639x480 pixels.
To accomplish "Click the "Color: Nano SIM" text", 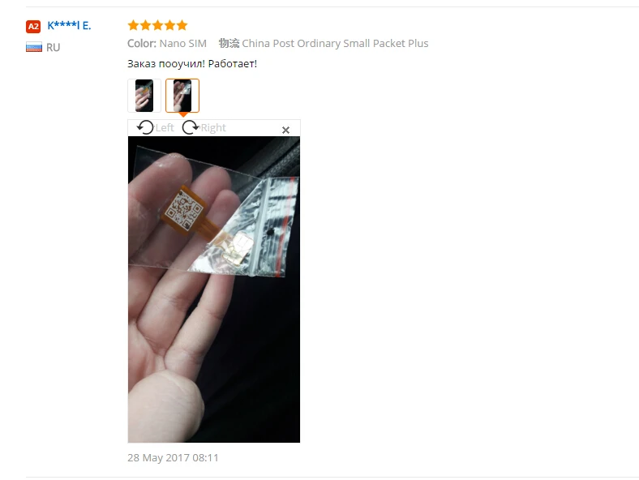I will click(167, 43).
